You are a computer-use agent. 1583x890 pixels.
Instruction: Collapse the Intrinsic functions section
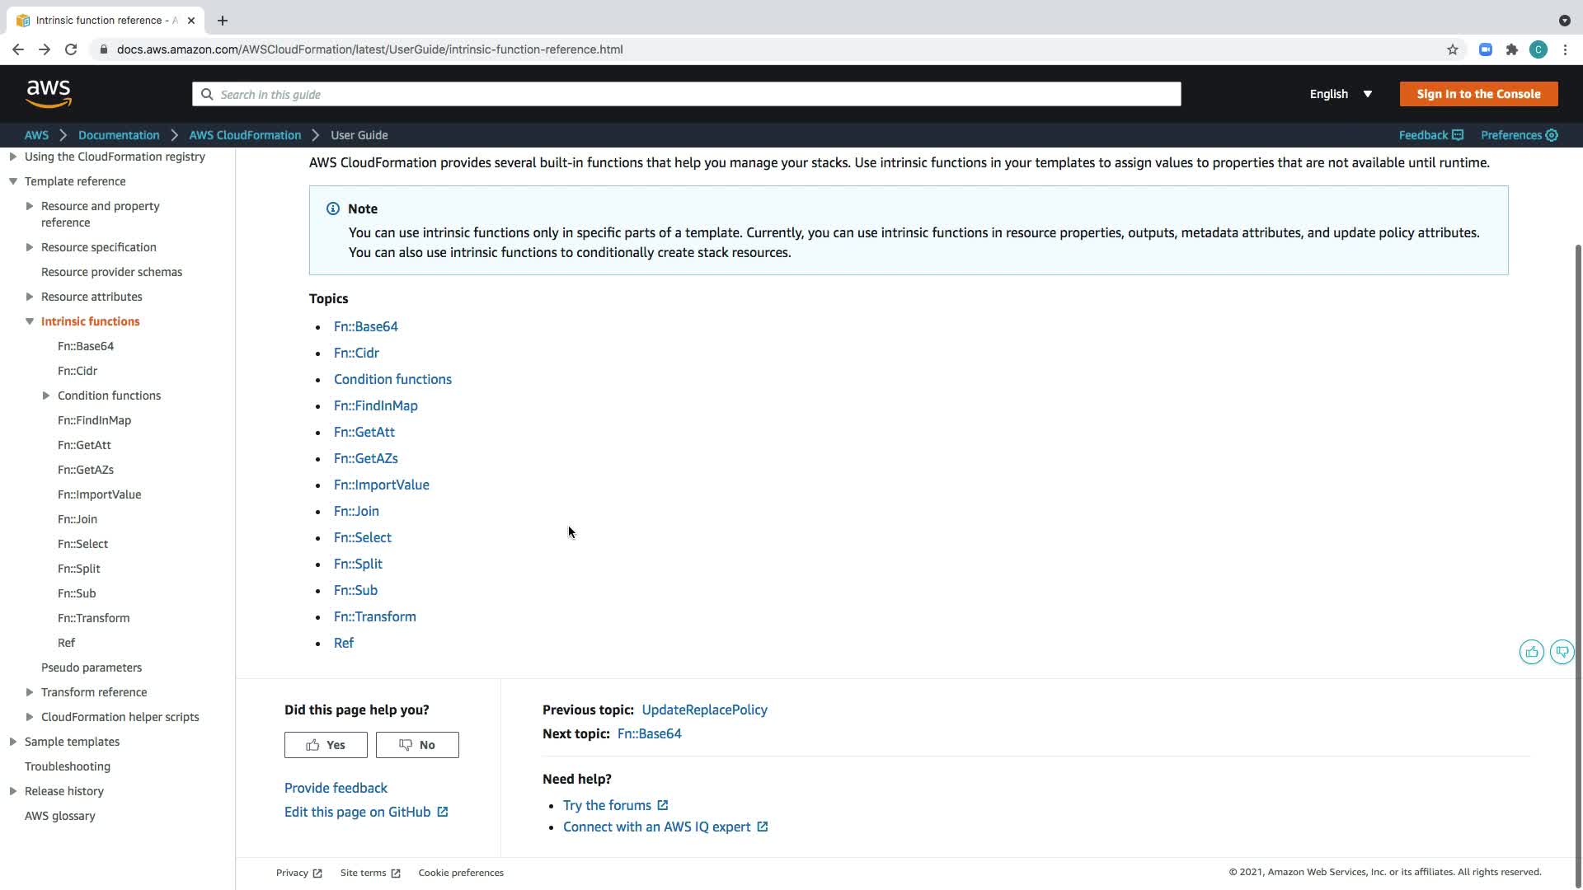[x=30, y=321]
